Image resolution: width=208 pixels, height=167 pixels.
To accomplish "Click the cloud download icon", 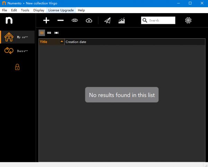I will pos(89,21).
